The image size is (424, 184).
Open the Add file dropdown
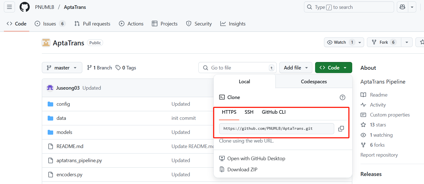click(296, 68)
